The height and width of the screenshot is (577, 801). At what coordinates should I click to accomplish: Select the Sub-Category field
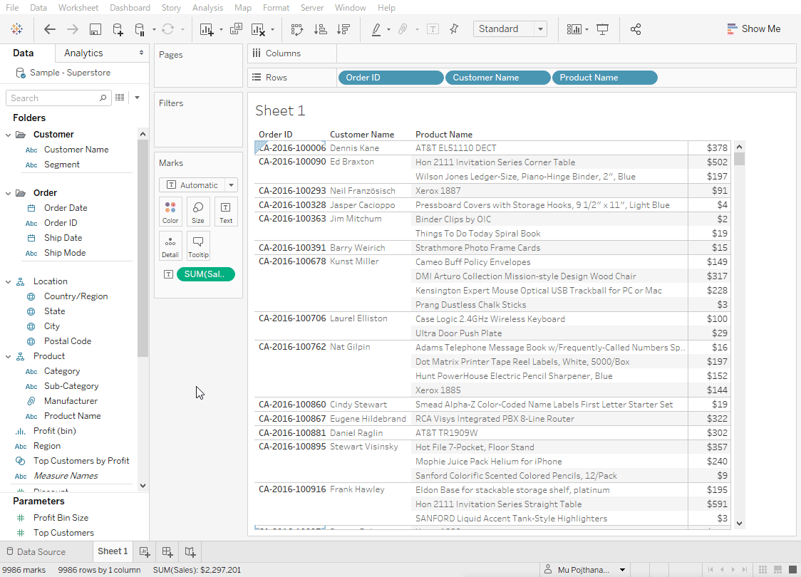click(x=71, y=386)
